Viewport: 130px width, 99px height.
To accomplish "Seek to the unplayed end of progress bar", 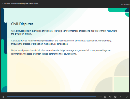I will (x=99, y=97).
